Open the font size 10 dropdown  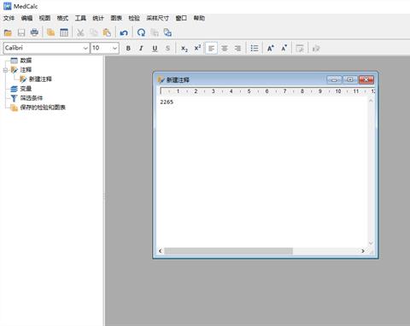click(x=114, y=48)
